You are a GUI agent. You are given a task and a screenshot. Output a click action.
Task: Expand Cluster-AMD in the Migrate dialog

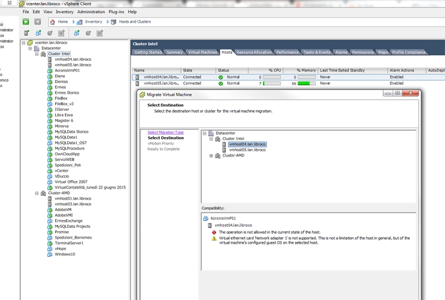click(x=211, y=155)
